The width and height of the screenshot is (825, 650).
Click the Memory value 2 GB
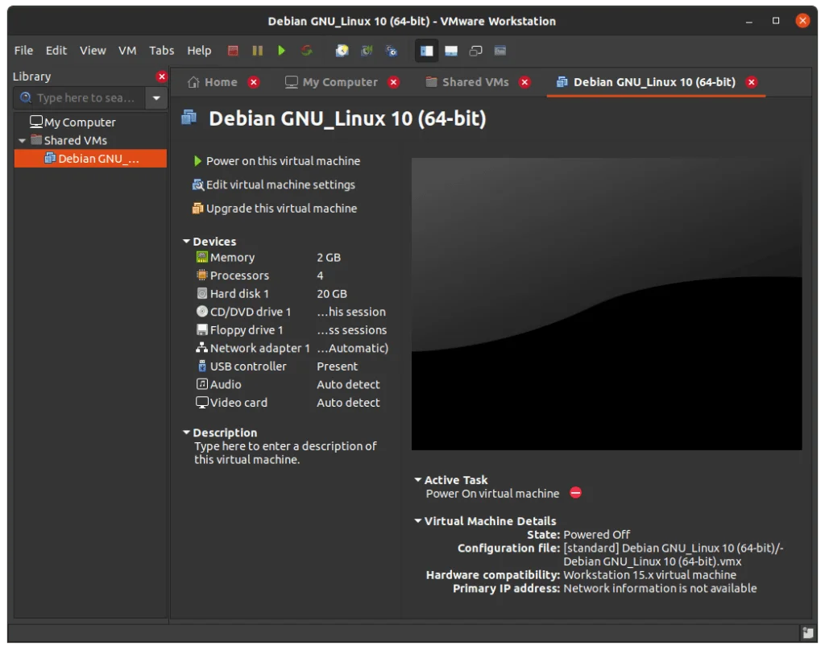pyautogui.click(x=329, y=257)
